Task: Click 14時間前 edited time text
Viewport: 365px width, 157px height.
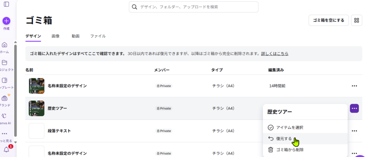Action: click(277, 86)
